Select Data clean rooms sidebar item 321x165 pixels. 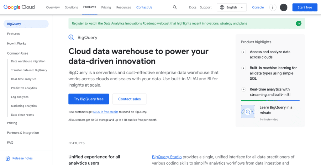click(x=23, y=115)
